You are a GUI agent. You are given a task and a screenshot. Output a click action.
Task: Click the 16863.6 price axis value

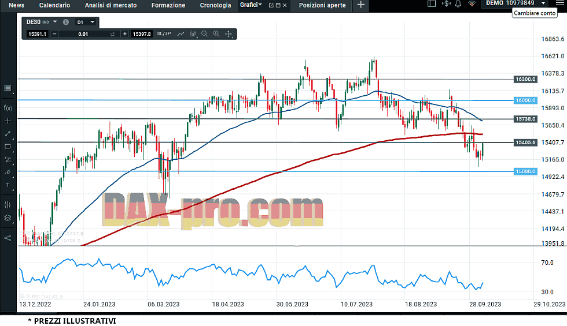click(553, 39)
